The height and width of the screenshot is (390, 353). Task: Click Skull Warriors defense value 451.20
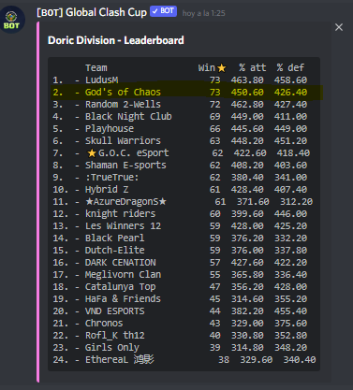tap(290, 140)
